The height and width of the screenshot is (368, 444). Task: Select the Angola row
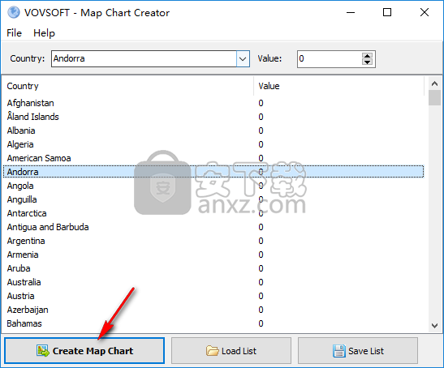tap(213, 186)
